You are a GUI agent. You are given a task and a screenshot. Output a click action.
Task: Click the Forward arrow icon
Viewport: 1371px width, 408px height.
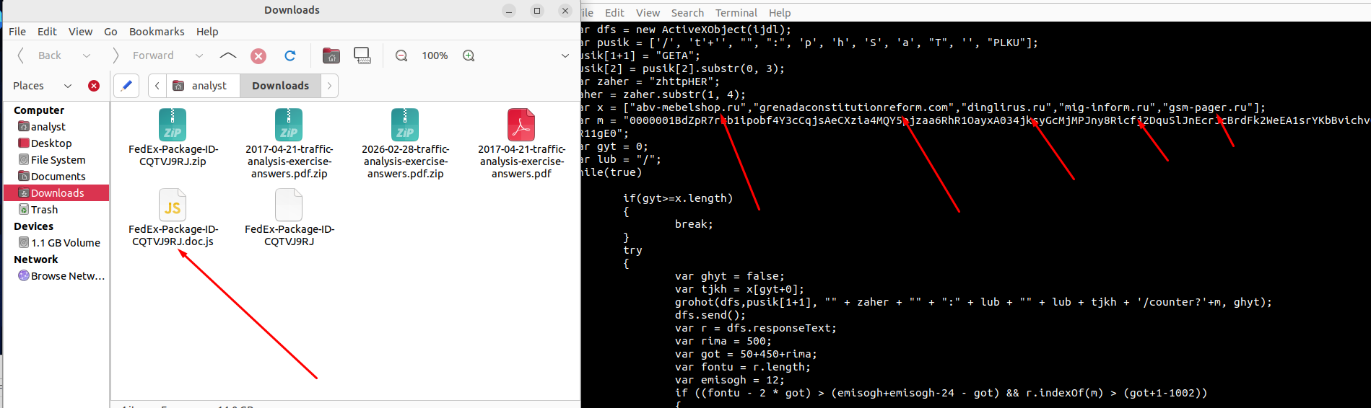point(116,56)
